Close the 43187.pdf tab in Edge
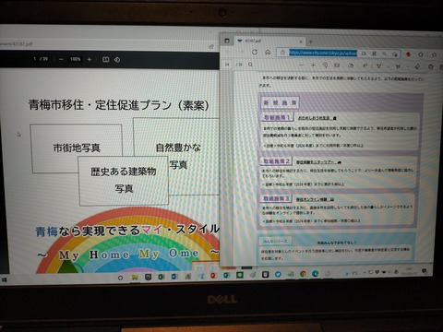The width and height of the screenshot is (443, 332). (x=301, y=41)
